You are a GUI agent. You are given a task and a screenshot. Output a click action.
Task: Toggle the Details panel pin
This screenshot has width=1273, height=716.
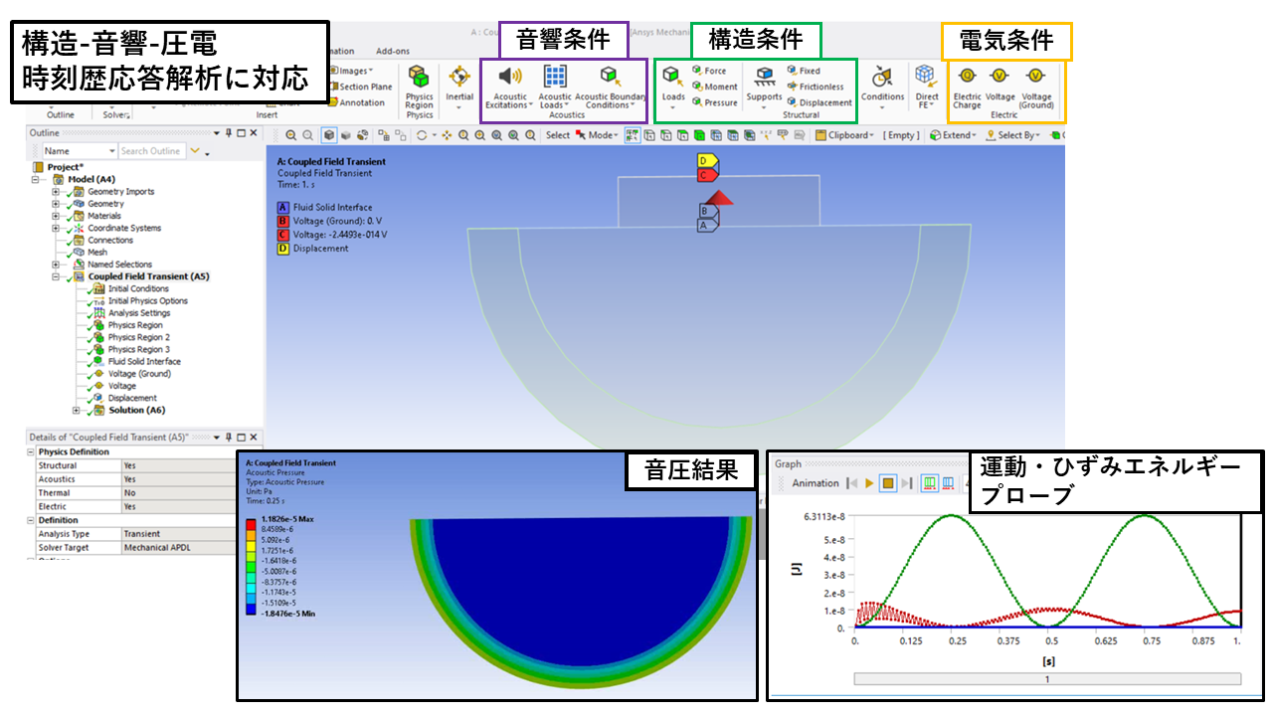[x=228, y=438]
